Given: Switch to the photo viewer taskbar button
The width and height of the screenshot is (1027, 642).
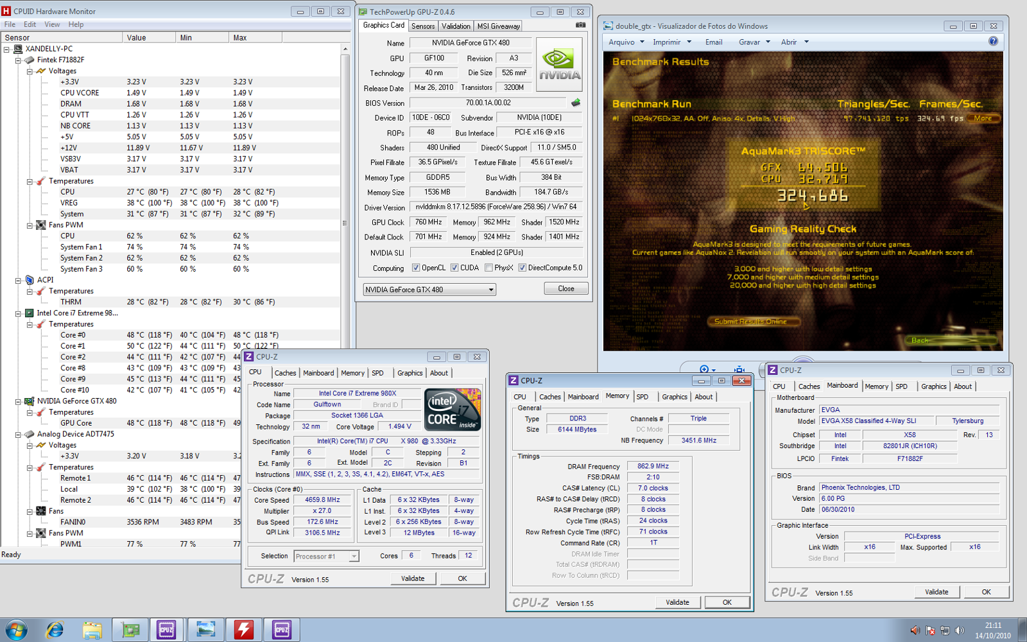Looking at the screenshot, I should click(205, 630).
